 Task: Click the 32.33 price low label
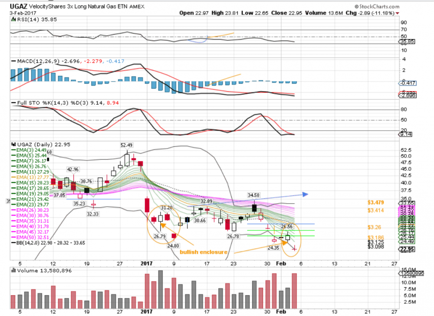click(92, 214)
